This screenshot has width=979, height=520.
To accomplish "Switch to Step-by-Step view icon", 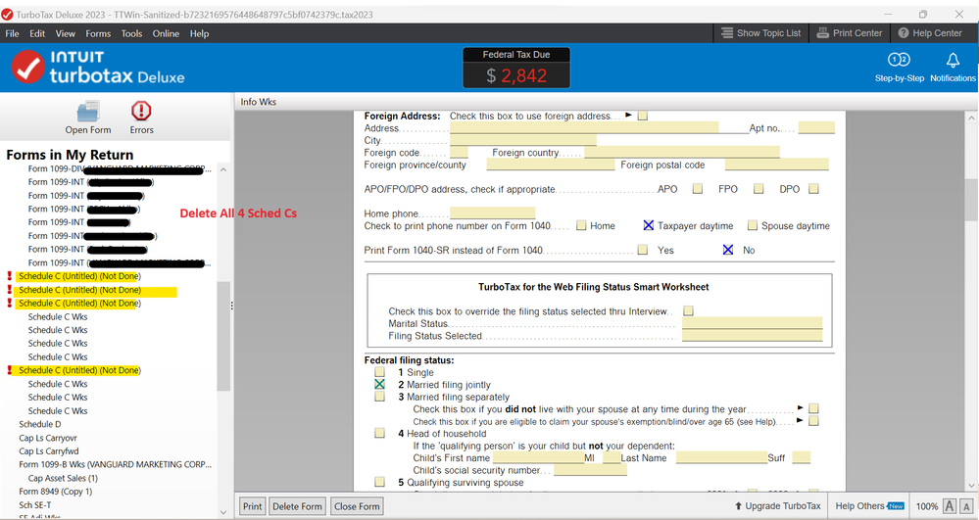I will point(899,60).
